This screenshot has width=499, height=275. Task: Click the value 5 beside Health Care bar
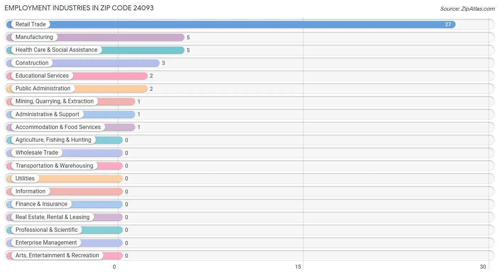coord(188,50)
